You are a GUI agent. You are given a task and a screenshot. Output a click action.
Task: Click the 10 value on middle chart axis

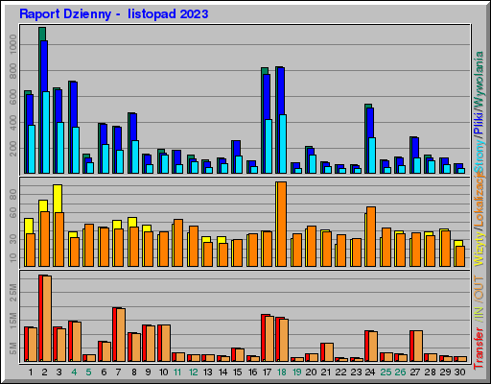(13, 257)
